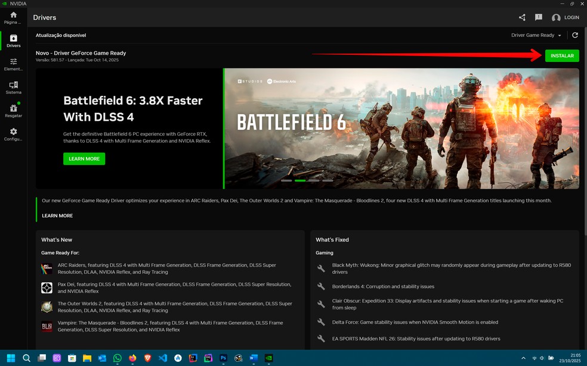The width and height of the screenshot is (587, 366).
Task: Click the user avatar icon
Action: pos(556,18)
